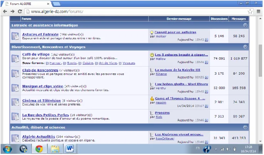This screenshot has height=155, width=264.
Task: Click La Rue des Petites Perles forum icon
Action: (x=15, y=116)
